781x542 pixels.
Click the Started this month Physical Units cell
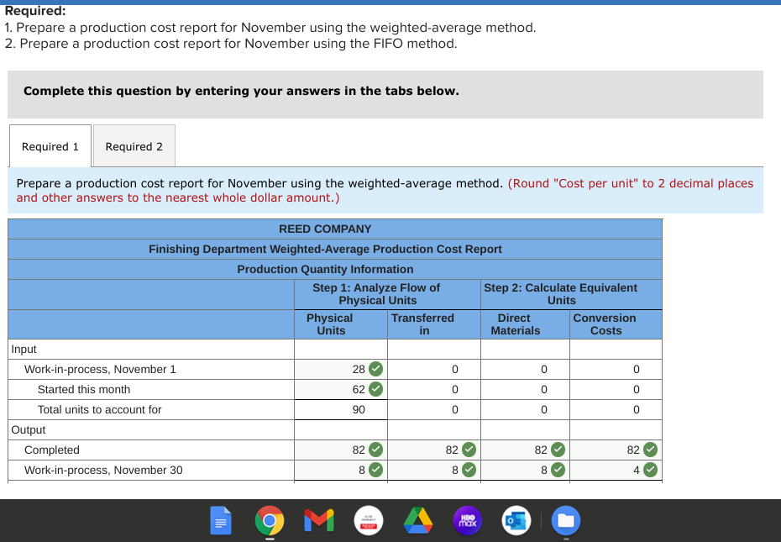(x=340, y=389)
